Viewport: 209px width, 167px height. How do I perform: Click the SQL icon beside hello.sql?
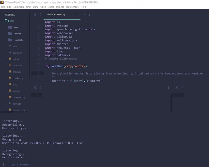click(x=10, y=103)
